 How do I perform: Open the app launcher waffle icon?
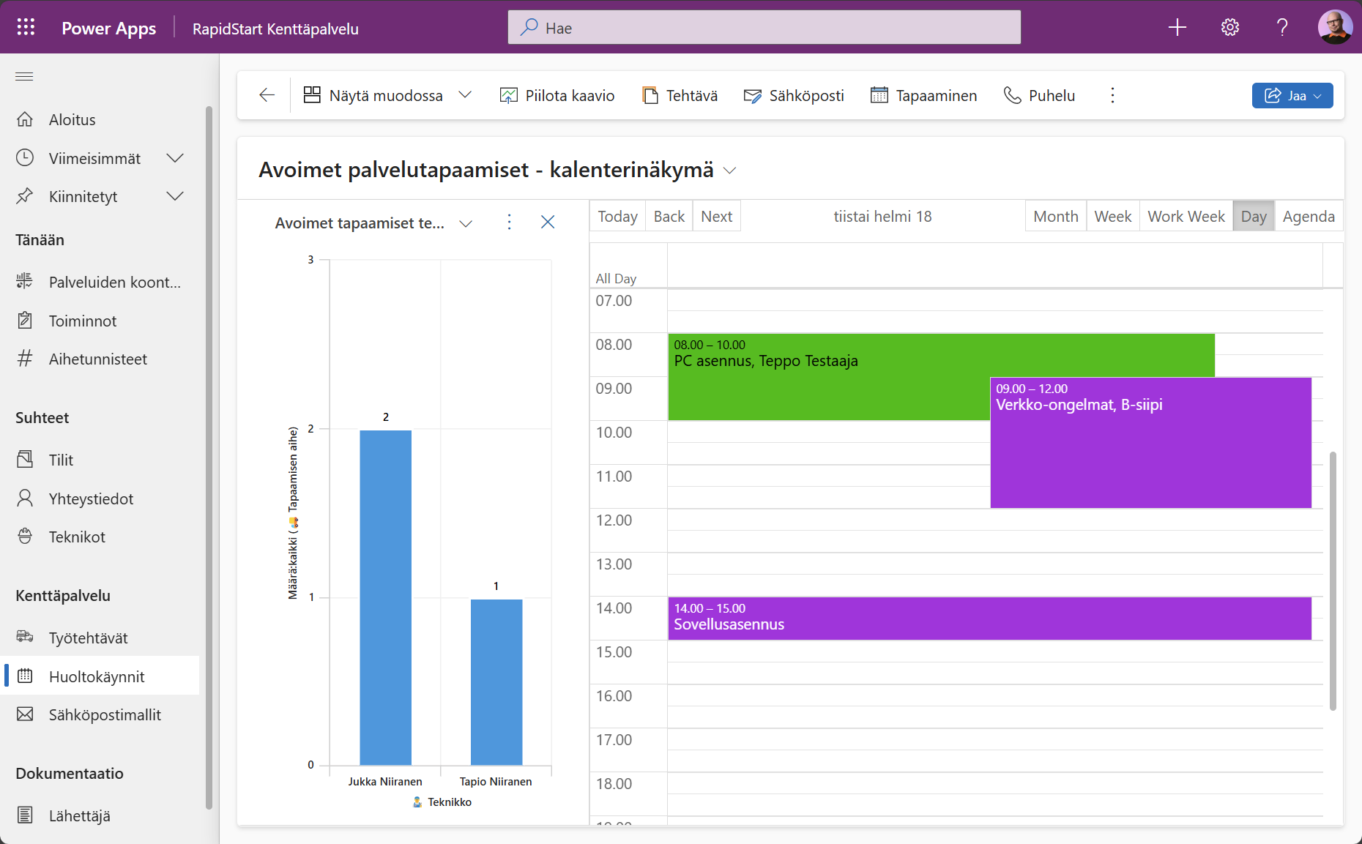tap(26, 28)
